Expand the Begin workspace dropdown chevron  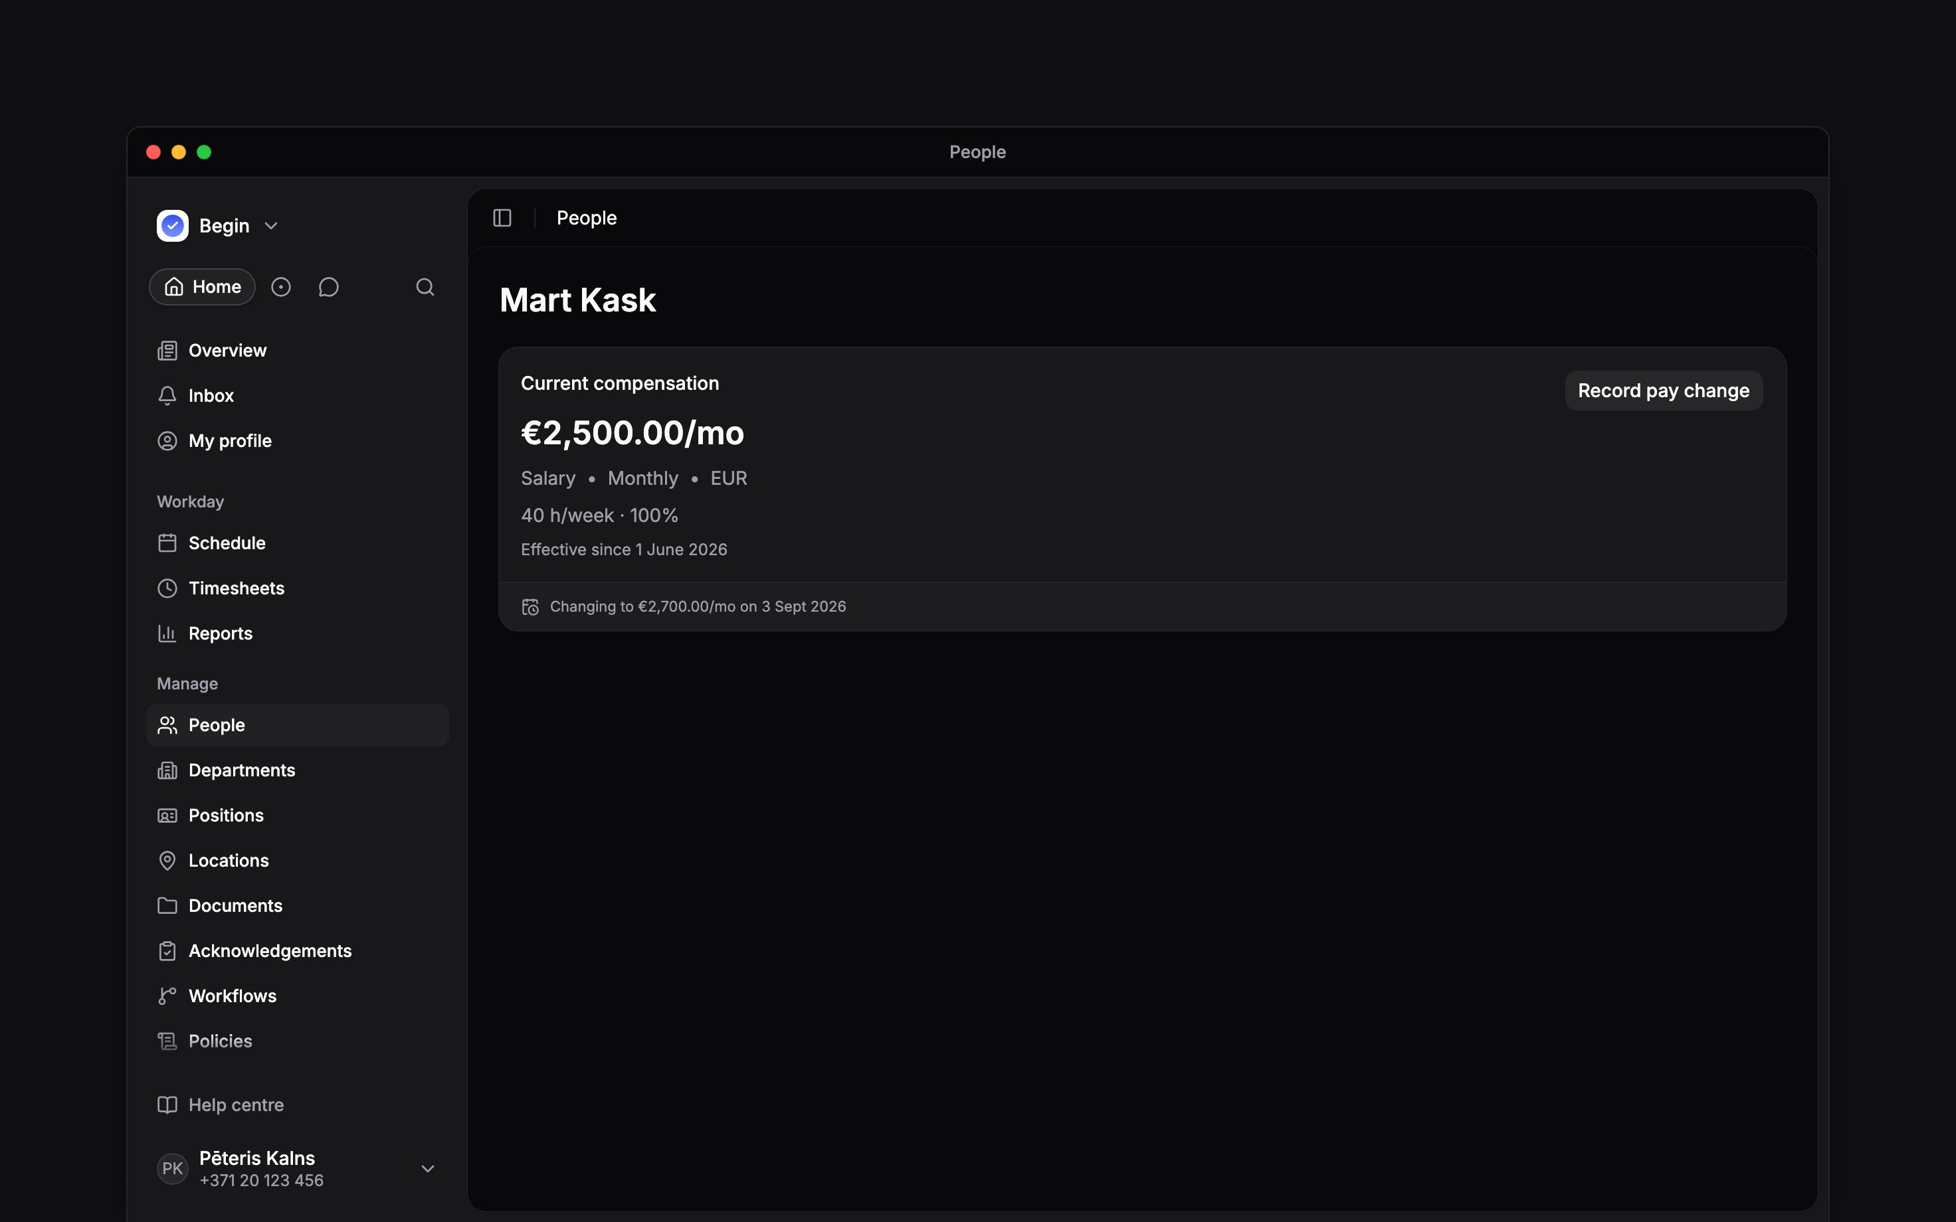pos(272,226)
